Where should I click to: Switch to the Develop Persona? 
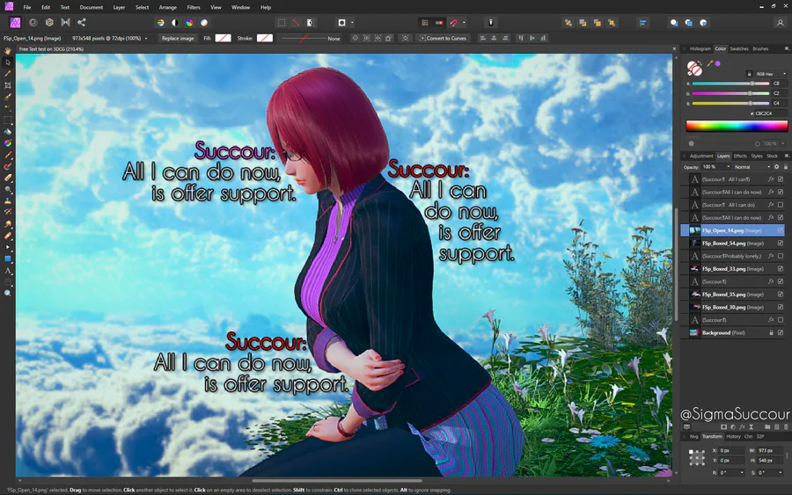pyautogui.click(x=49, y=23)
